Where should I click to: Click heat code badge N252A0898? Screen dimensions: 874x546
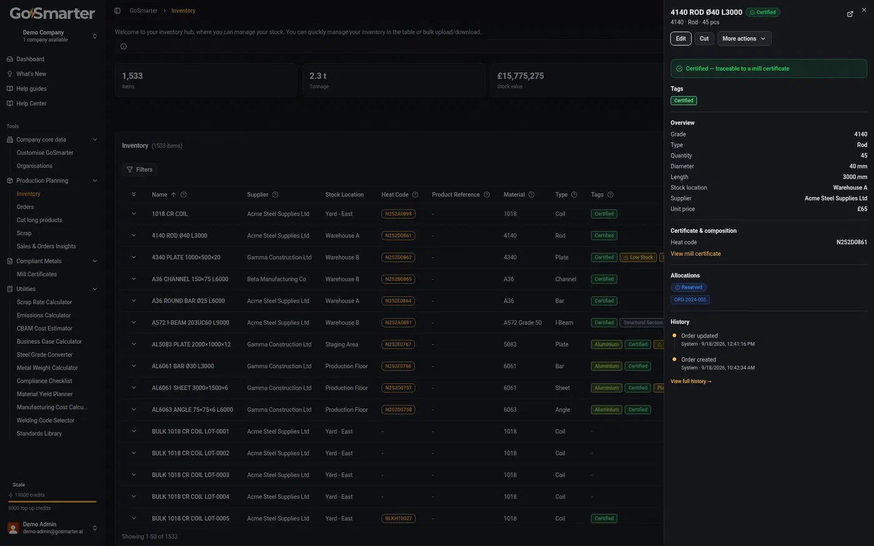tap(398, 214)
